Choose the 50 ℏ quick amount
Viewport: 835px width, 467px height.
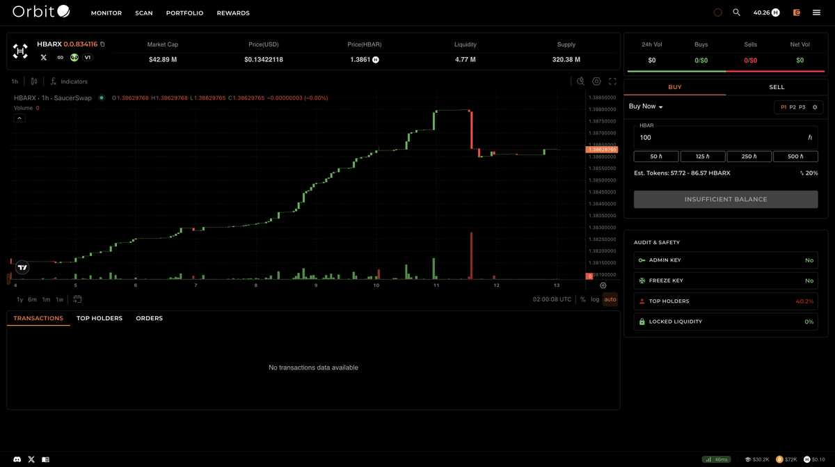[656, 157]
